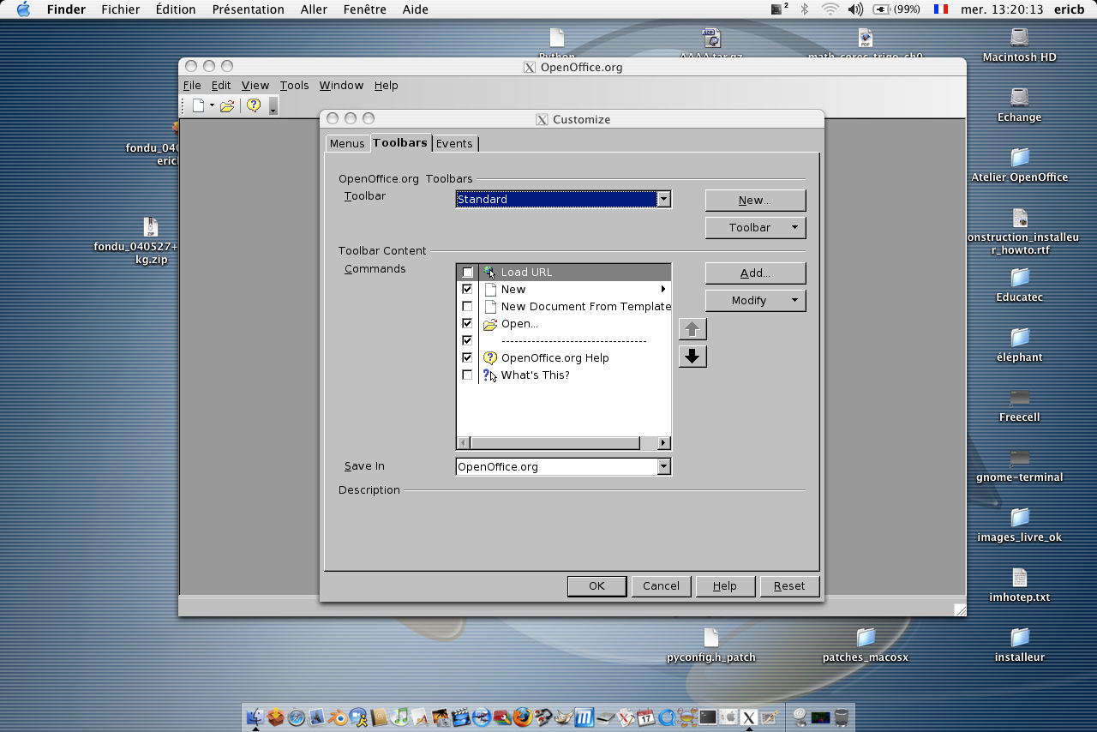Click the move up arrow button
The image size is (1097, 732).
click(692, 329)
